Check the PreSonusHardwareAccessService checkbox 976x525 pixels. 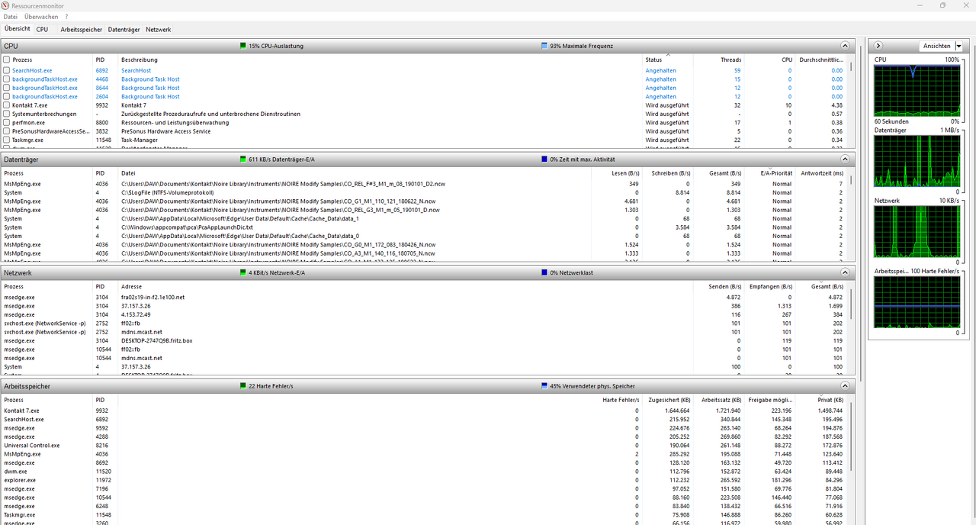coord(7,131)
